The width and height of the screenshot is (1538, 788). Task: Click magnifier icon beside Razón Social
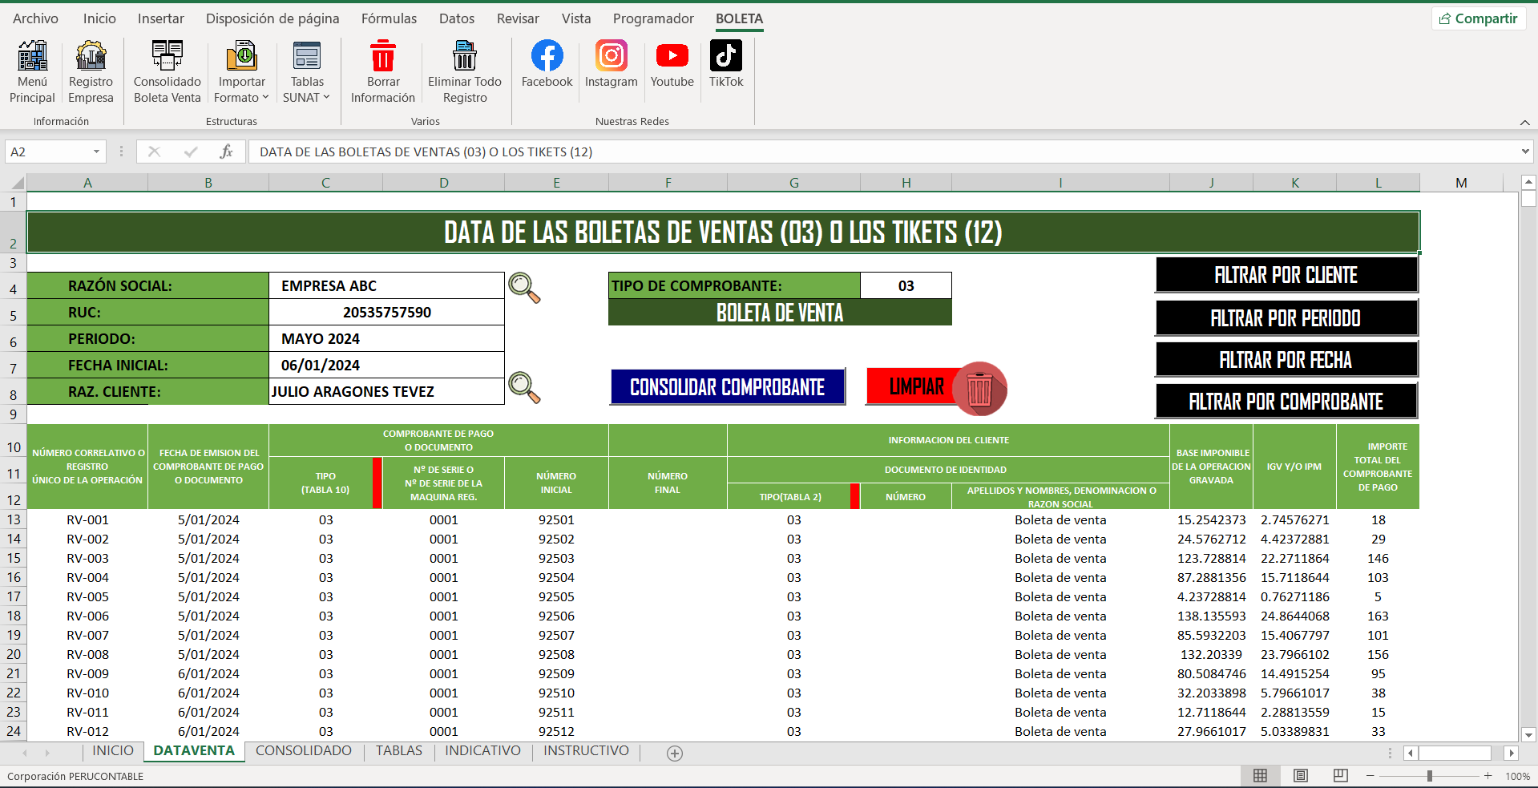click(x=524, y=288)
